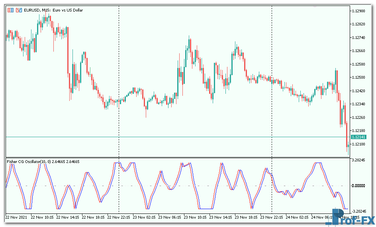Select the current price label 1.12141

[x=359, y=137]
